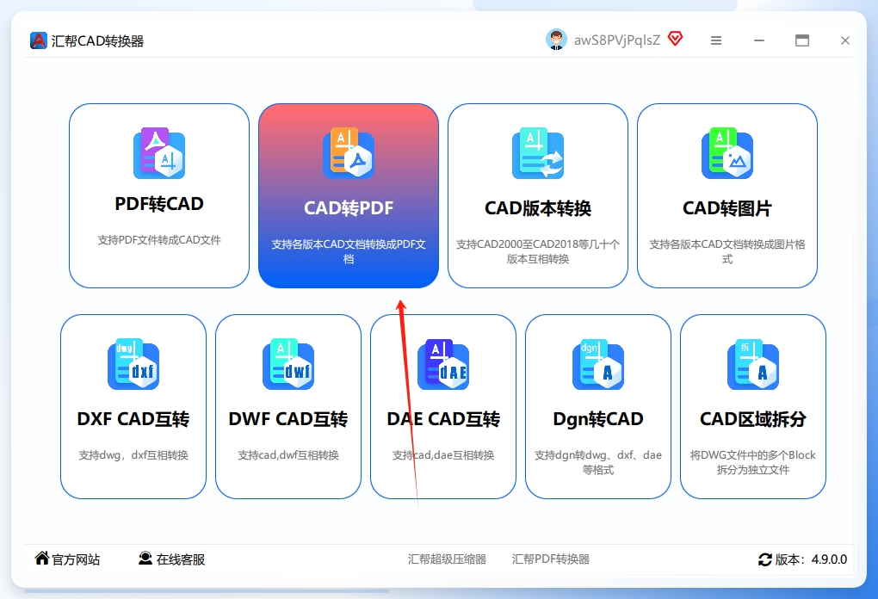Click the 版本: 4.9.0.0 text
Screen dimensions: 878x599
tap(811, 559)
